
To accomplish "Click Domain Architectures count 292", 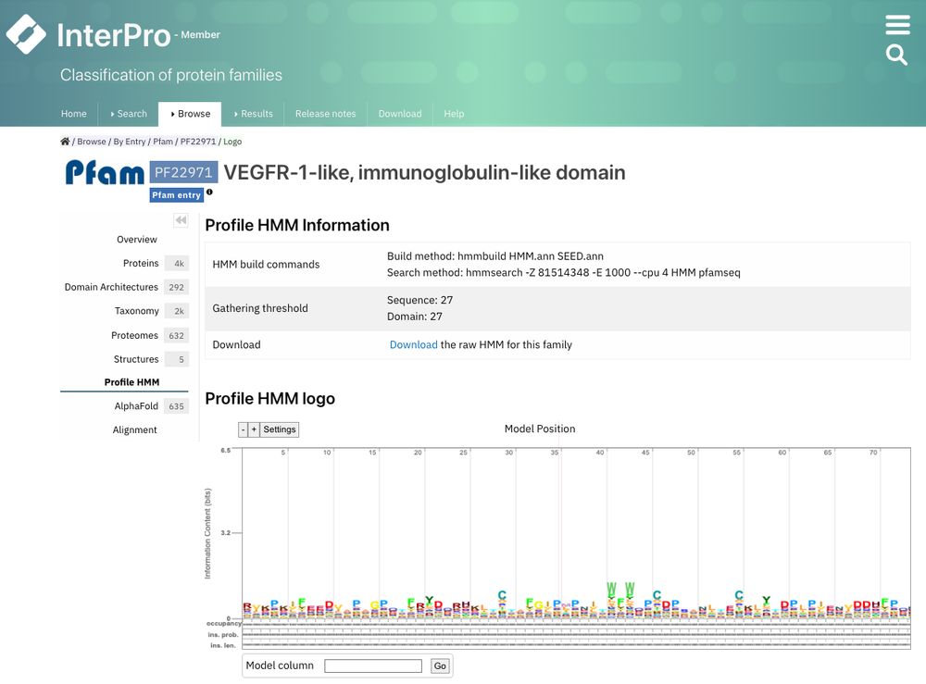I will [177, 288].
